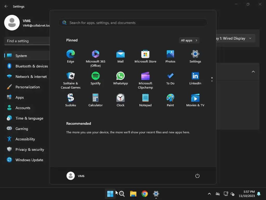Open network status tray icon

(x=226, y=194)
